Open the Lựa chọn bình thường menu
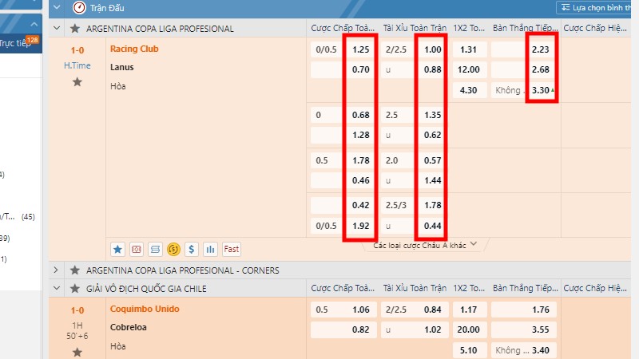639x359 pixels. click(597, 8)
